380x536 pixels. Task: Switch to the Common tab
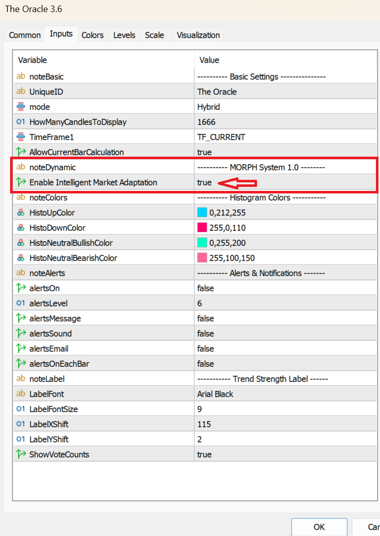coord(25,35)
